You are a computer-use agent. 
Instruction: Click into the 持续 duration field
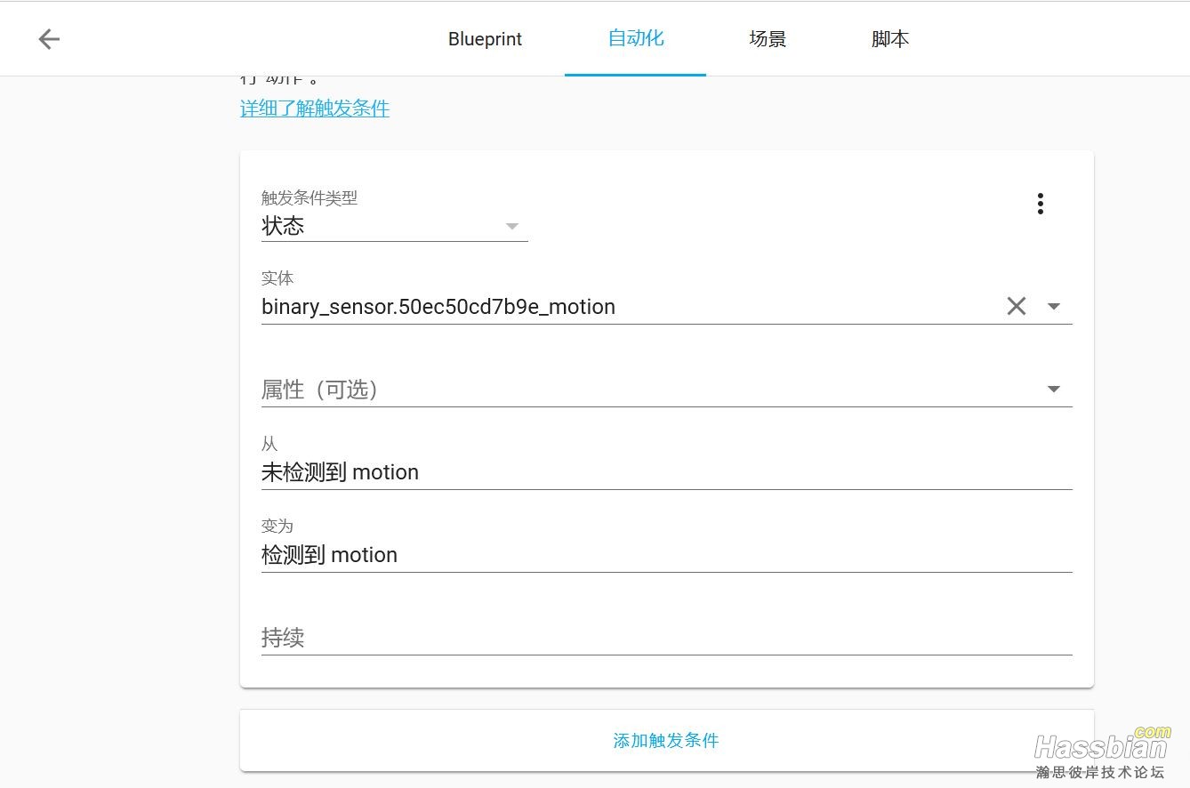click(x=666, y=638)
